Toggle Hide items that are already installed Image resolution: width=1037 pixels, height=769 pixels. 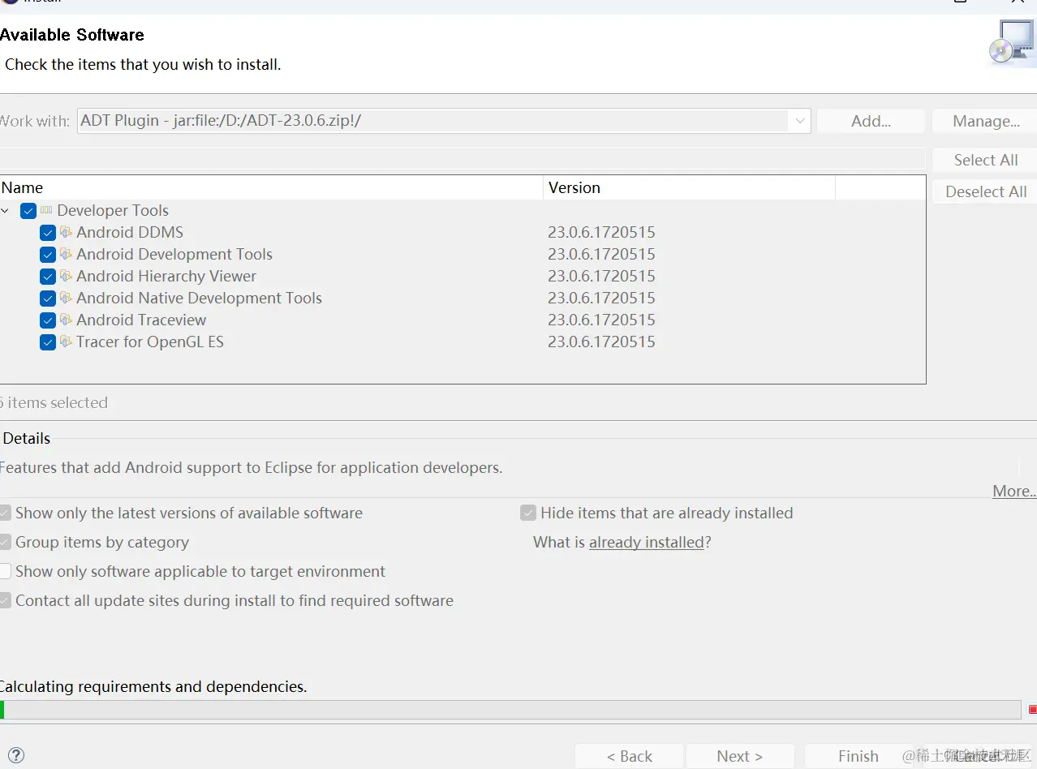point(528,513)
